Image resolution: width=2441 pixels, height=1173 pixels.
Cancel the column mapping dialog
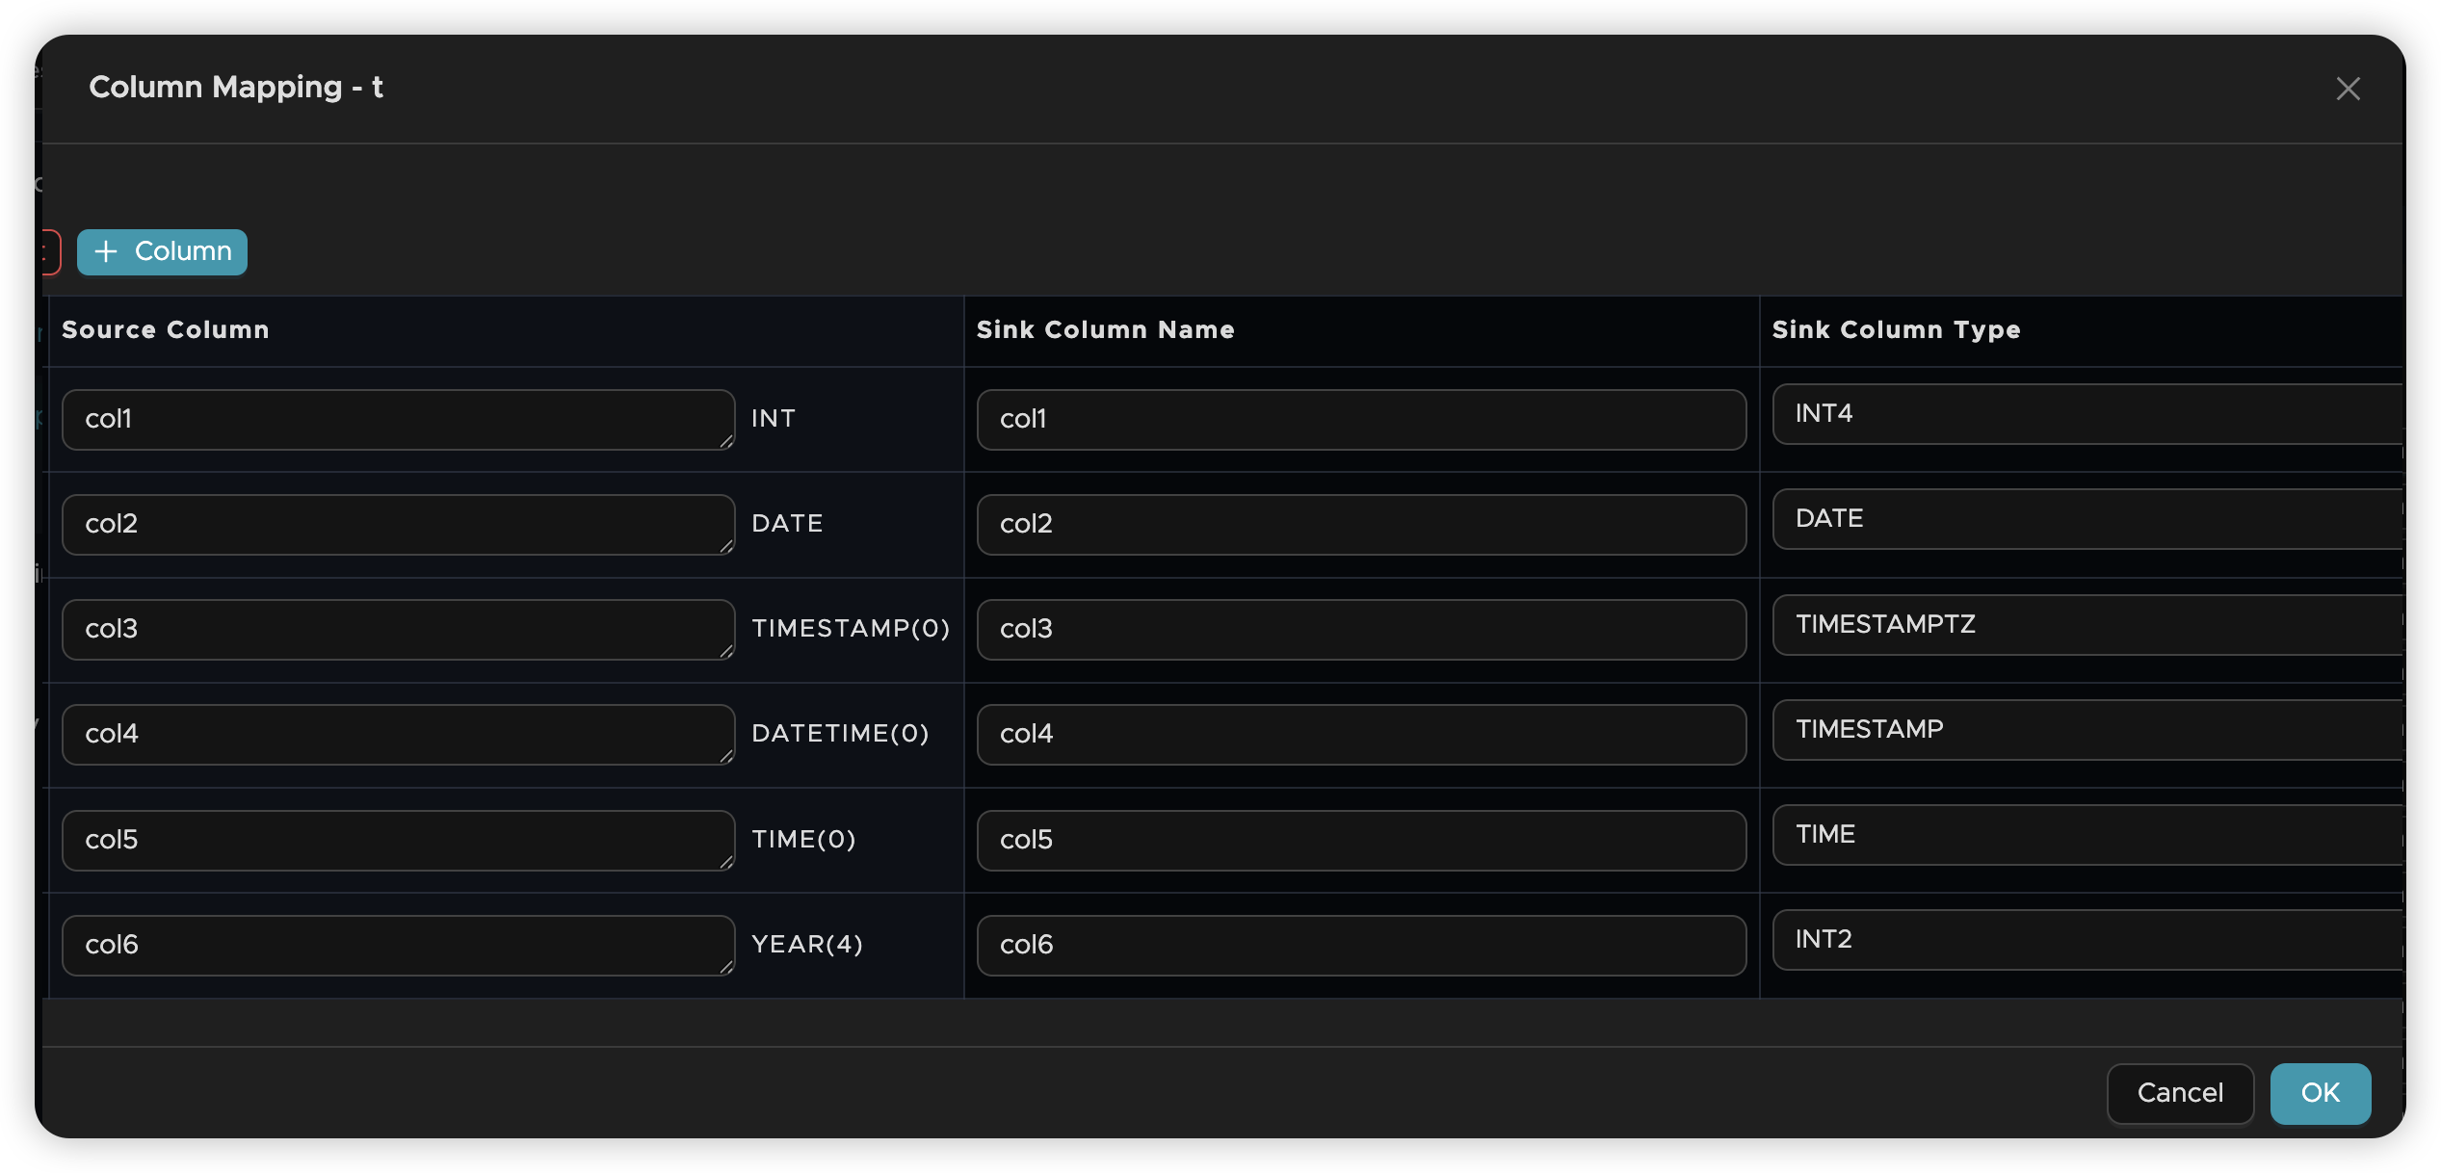2180,1092
